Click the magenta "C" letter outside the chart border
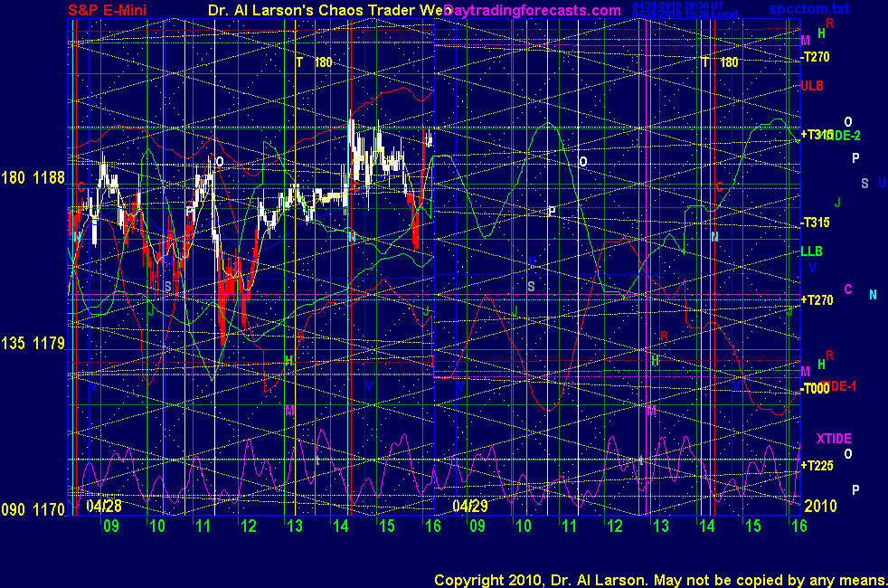Screen dimensions: 888x588 (848, 289)
